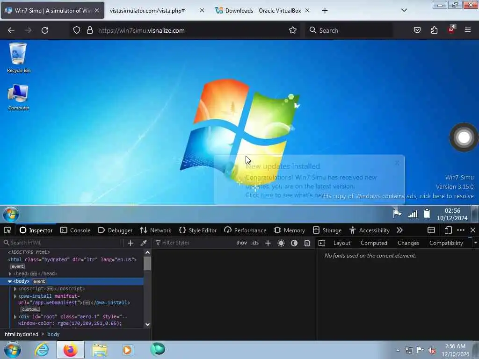479x359 pixels.
Task: Show hidden icons arrow in host tray
Action: 398,350
